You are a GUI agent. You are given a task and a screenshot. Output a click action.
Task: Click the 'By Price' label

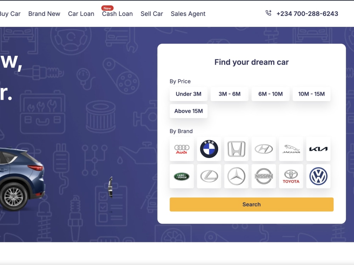(180, 81)
